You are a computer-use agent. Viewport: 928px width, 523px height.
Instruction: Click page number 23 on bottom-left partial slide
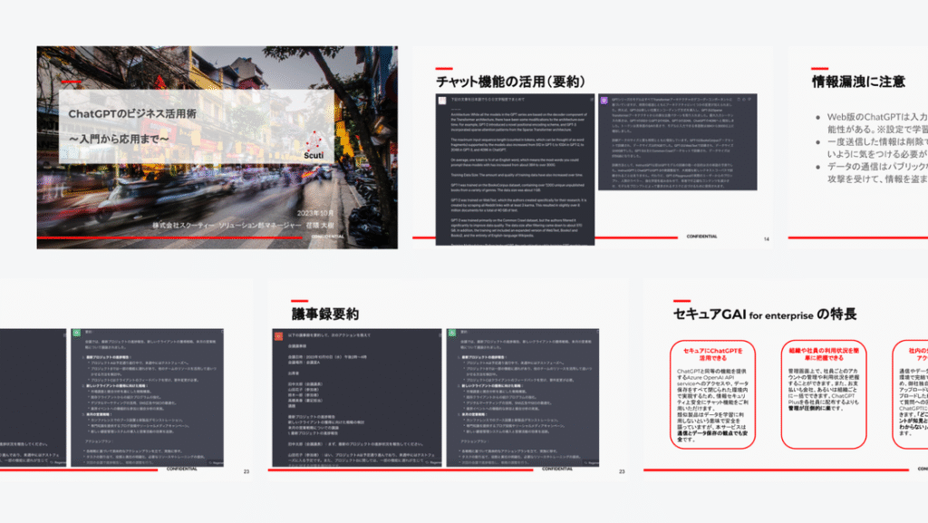point(246,471)
